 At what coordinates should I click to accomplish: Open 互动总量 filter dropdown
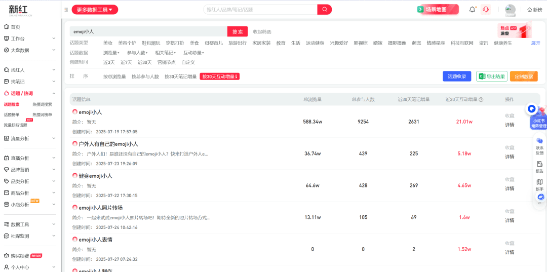[193, 53]
